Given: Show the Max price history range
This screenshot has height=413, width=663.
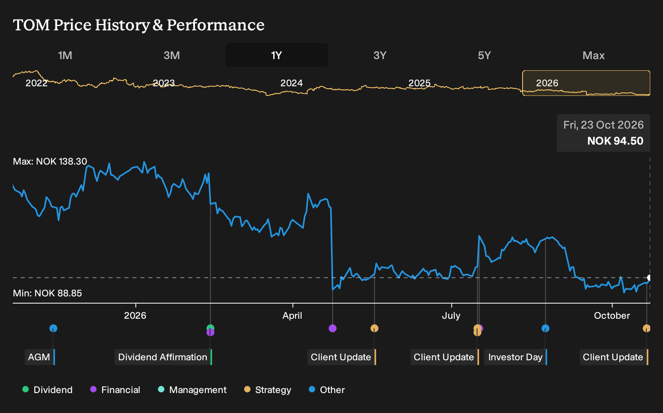Looking at the screenshot, I should (594, 55).
